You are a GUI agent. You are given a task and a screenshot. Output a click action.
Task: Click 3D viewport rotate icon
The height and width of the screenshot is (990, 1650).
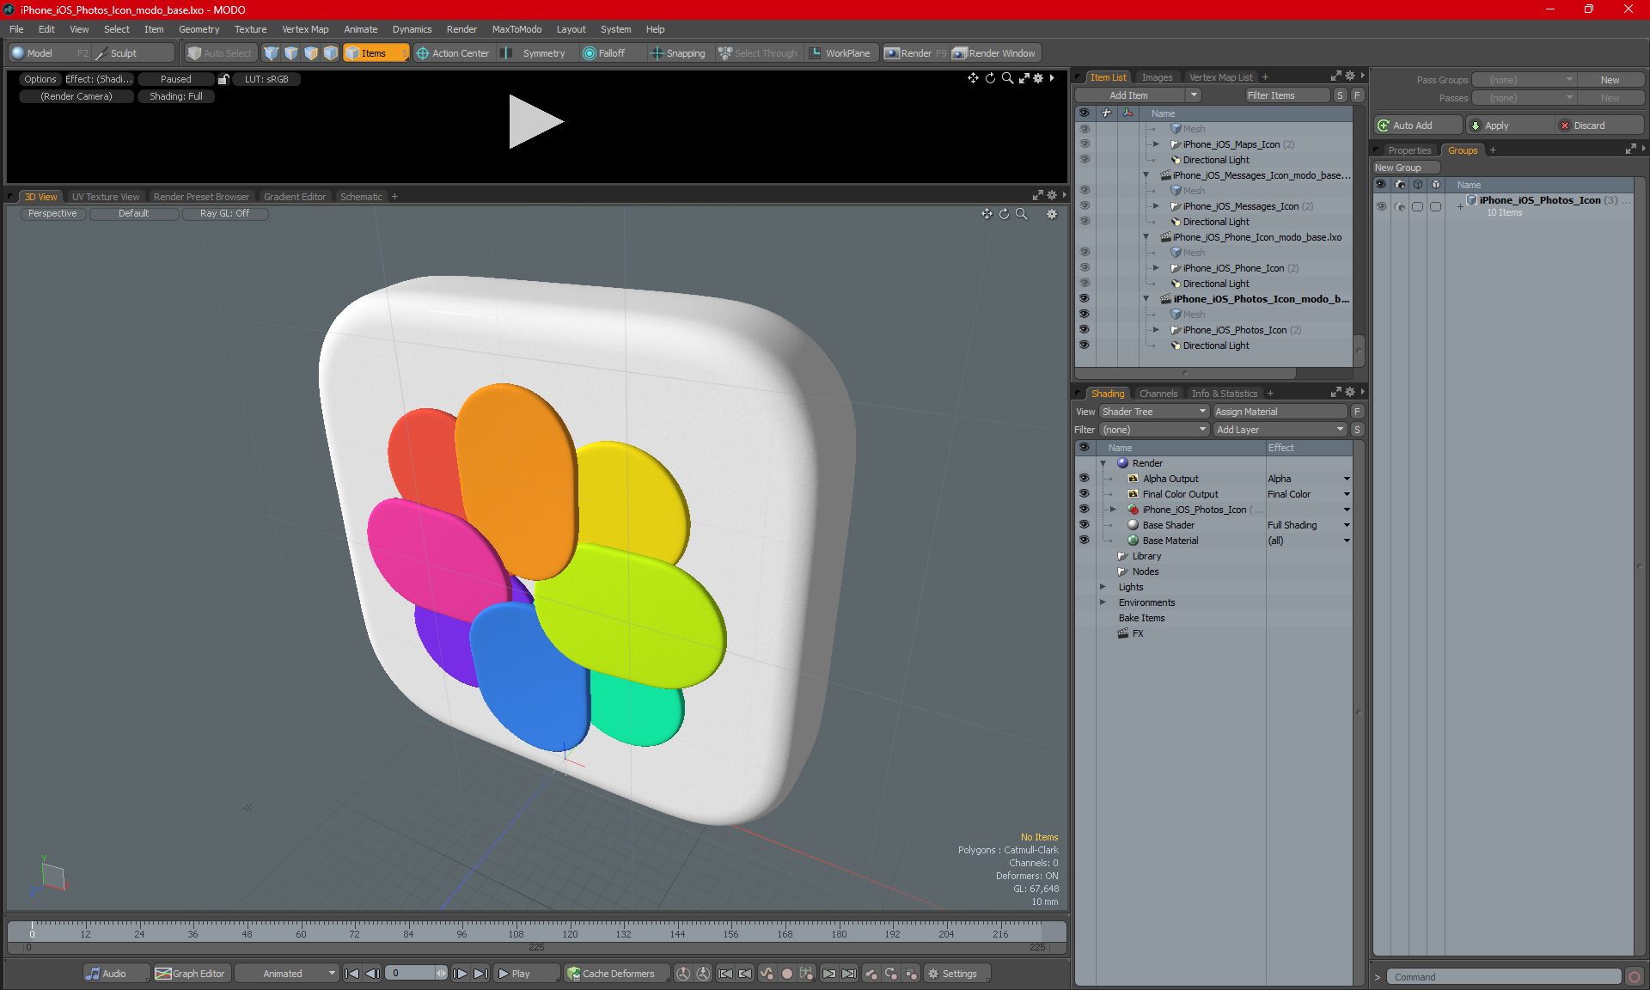(x=1004, y=214)
